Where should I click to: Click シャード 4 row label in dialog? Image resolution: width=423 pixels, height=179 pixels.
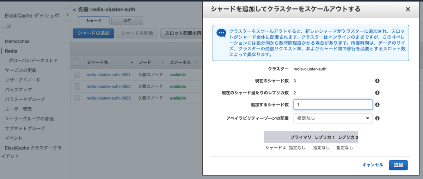[275, 148]
